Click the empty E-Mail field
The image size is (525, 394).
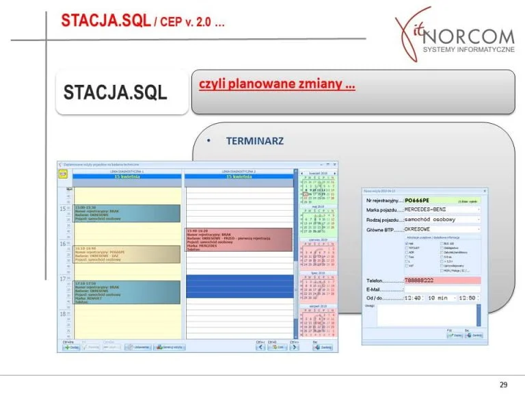click(443, 289)
